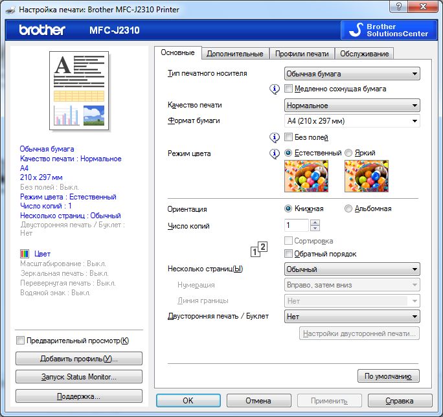Open the Brother Solutions Center link

coord(389,30)
